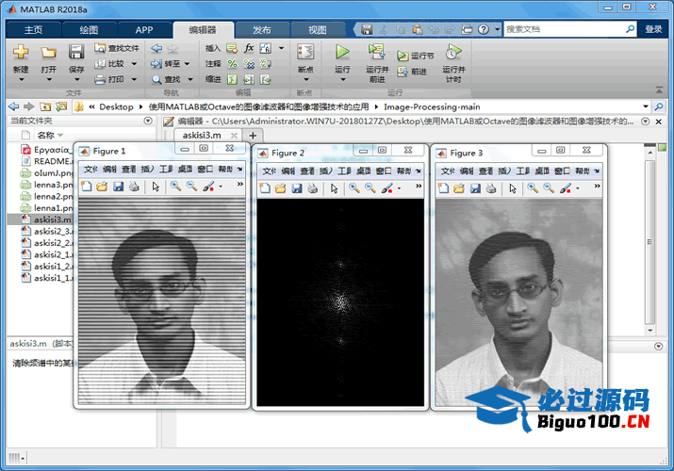Viewport: 674px width, 471px height.
Task: Expand Figure 3 toolbar overflow chevron
Action: click(x=597, y=186)
